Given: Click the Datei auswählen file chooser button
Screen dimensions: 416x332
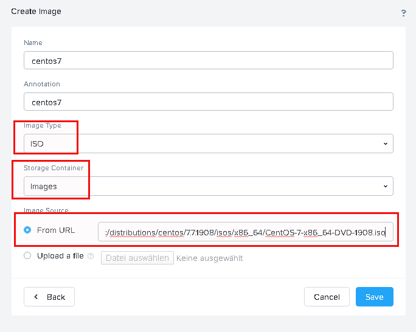Looking at the screenshot, I should click(137, 258).
